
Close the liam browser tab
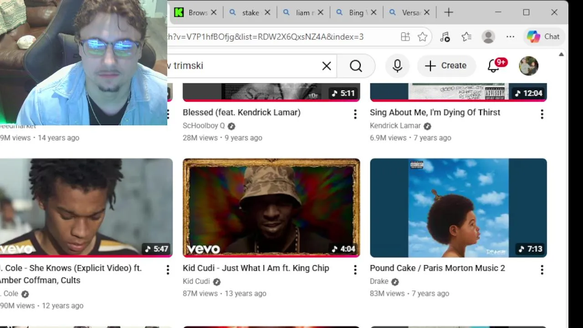[x=321, y=12]
